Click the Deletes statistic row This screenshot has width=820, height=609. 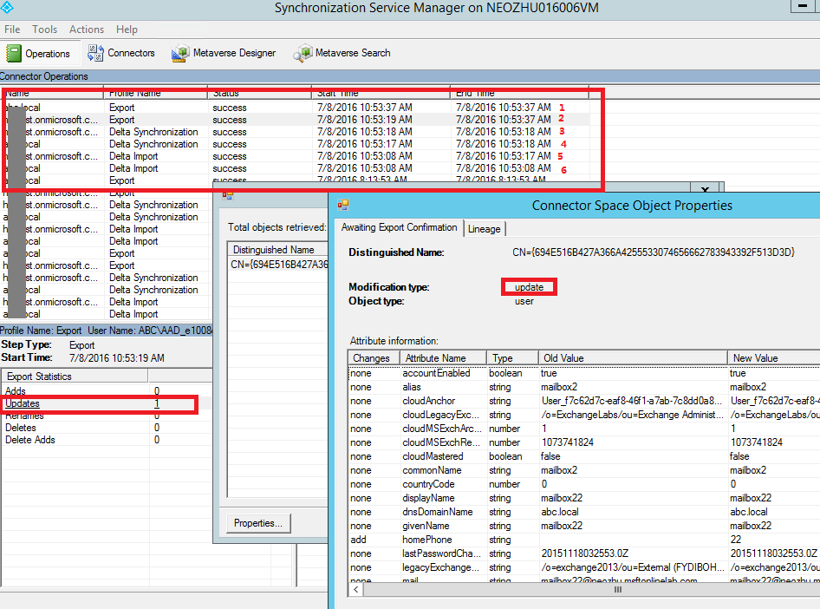coord(107,428)
